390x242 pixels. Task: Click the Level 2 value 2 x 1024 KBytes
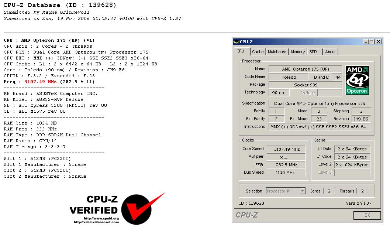coord(352,164)
